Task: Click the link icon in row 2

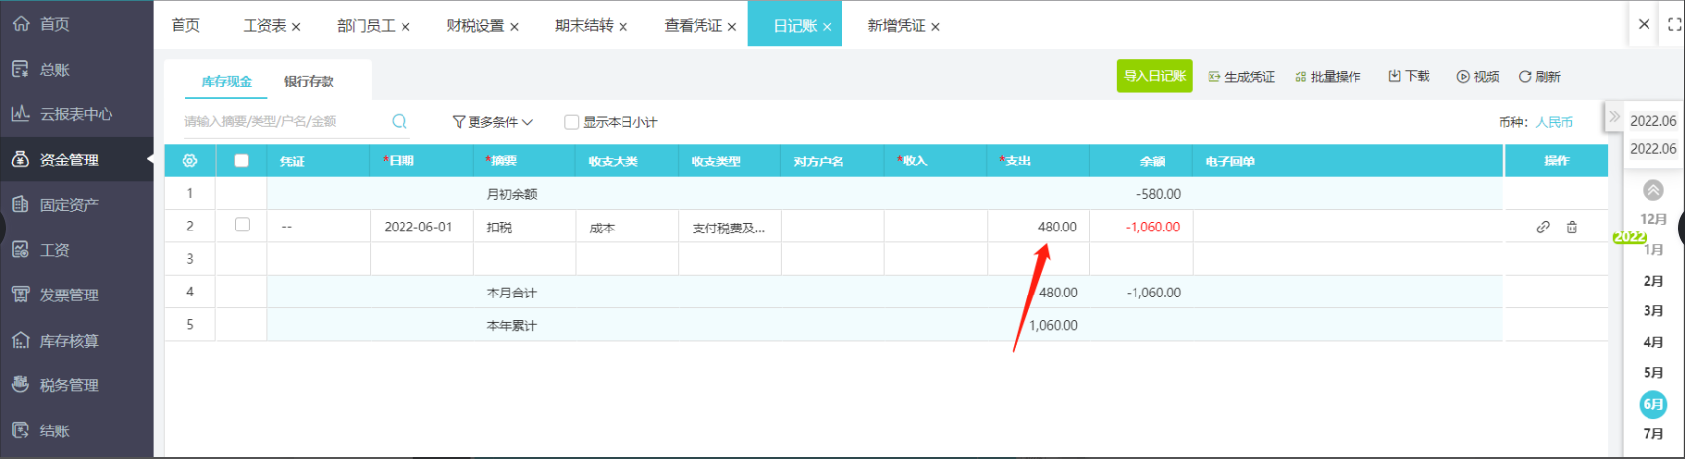Action: tap(1543, 227)
